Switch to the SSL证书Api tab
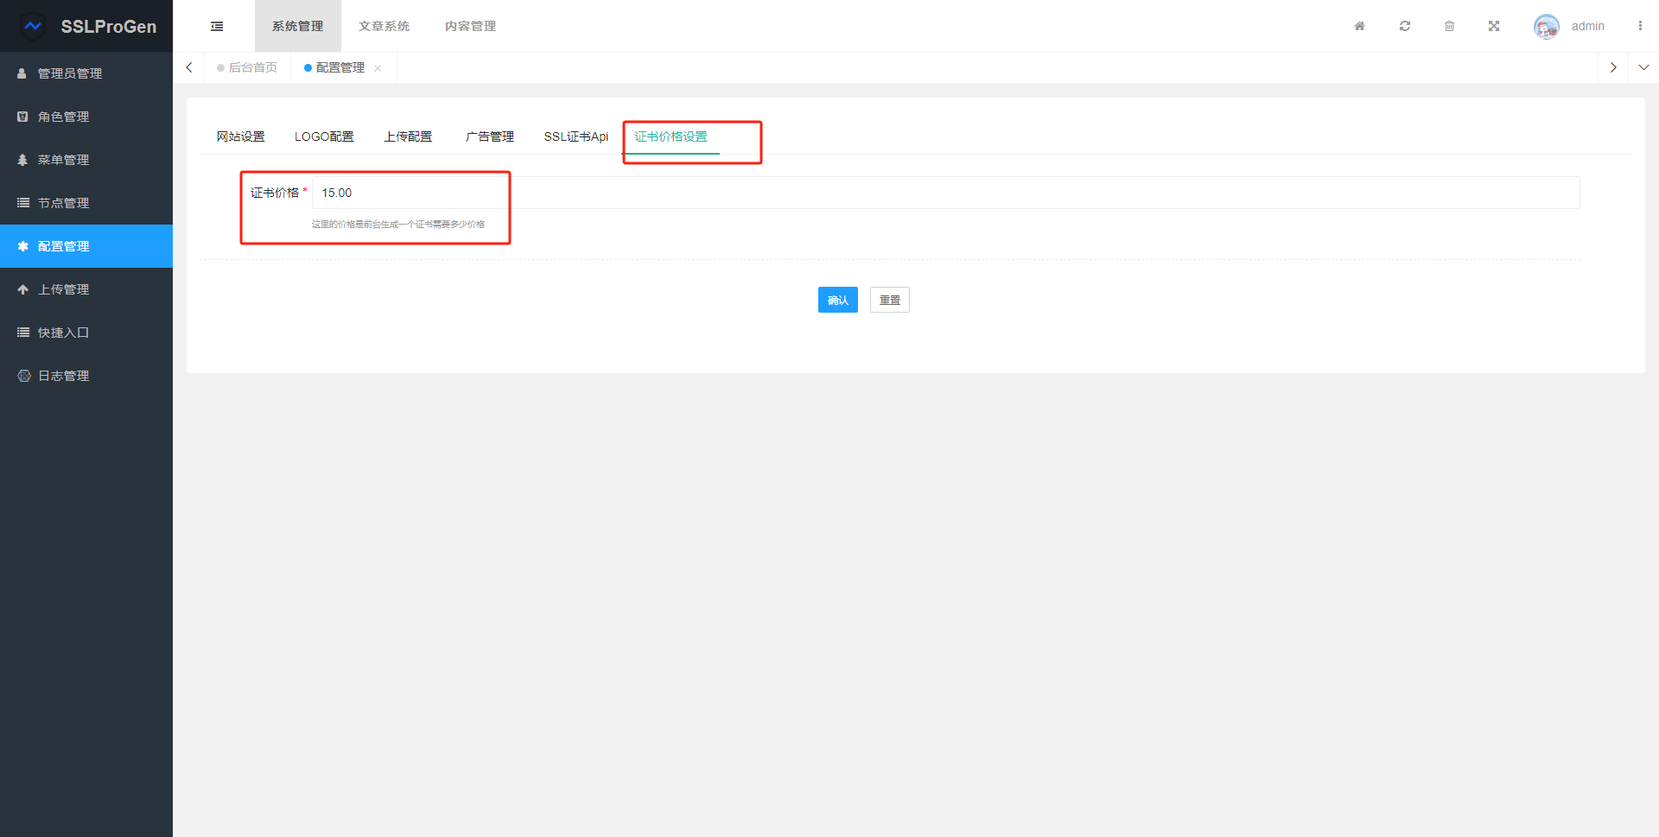Image resolution: width=1659 pixels, height=837 pixels. click(x=575, y=136)
